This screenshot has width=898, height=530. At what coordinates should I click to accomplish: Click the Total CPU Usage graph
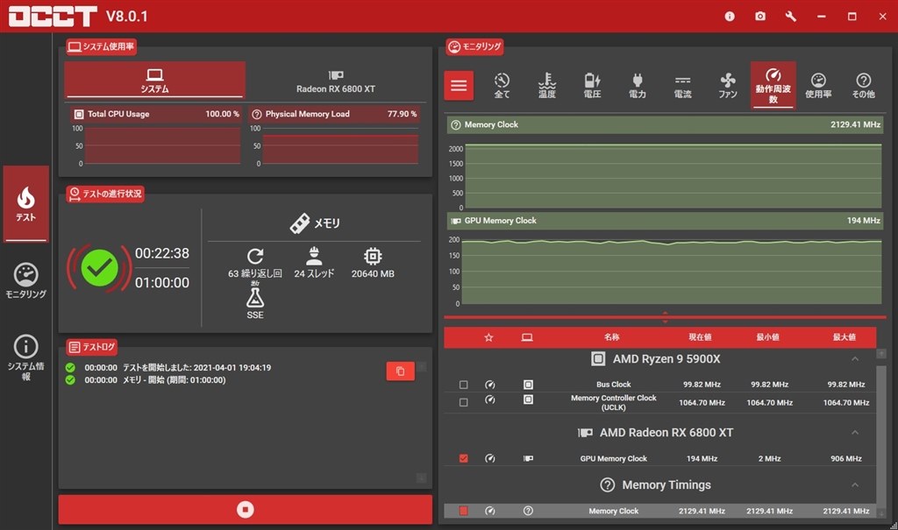[162, 146]
